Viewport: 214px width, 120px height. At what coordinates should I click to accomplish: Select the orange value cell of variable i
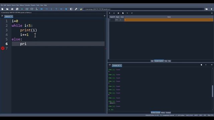pos(169,20)
